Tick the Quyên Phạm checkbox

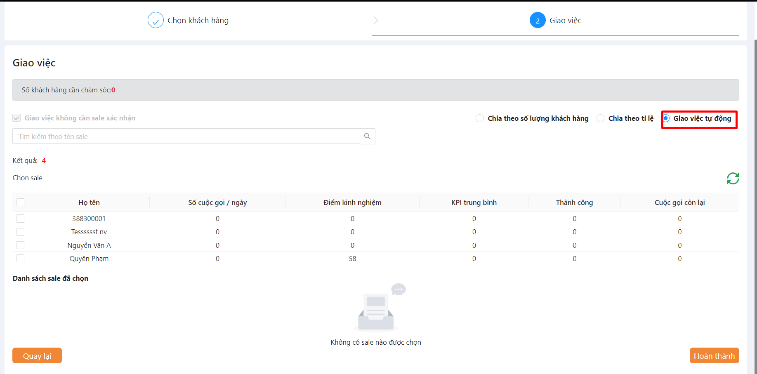[21, 259]
